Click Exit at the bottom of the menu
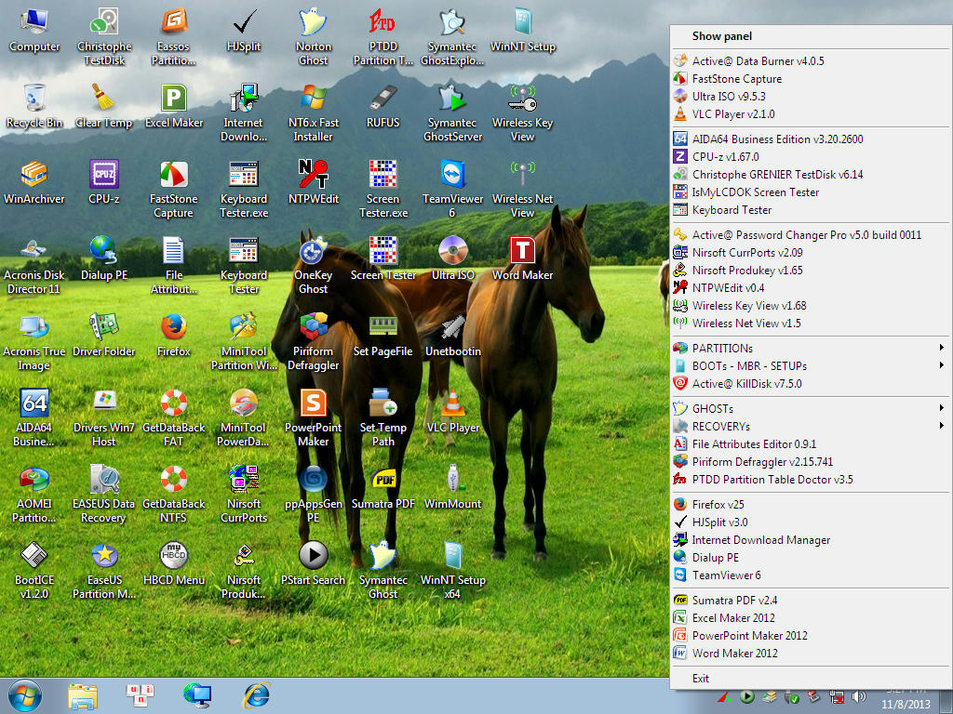The image size is (953, 714). coord(811,678)
